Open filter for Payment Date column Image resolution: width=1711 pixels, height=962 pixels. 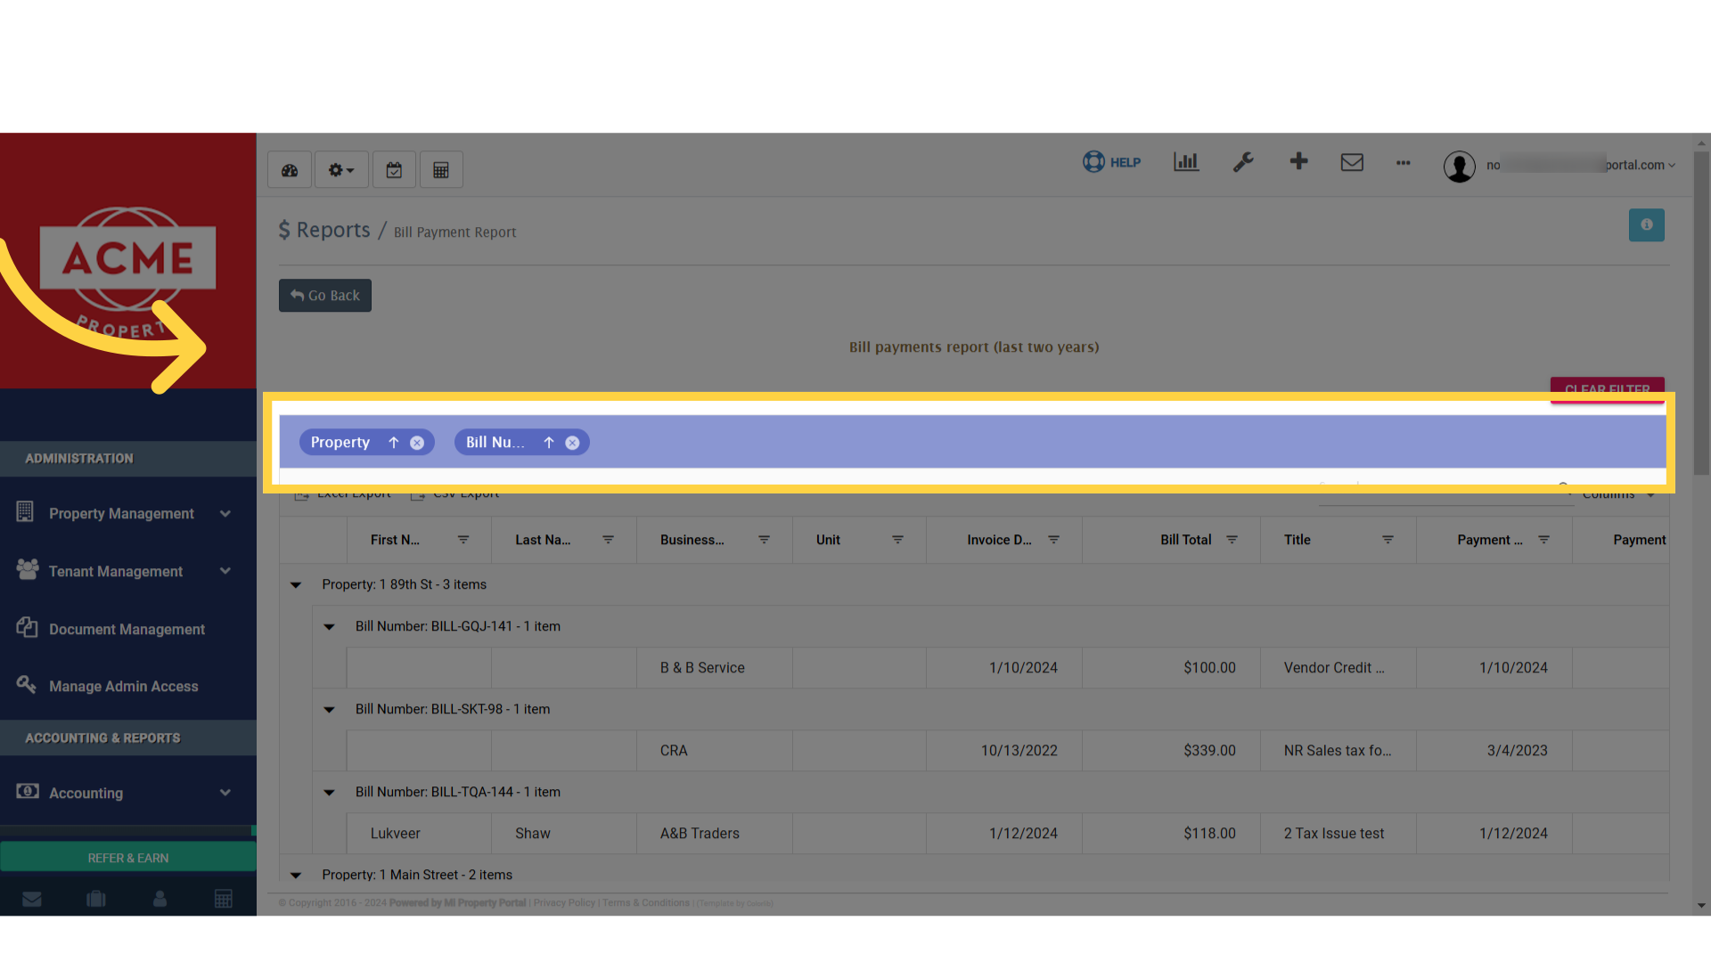tap(1543, 540)
